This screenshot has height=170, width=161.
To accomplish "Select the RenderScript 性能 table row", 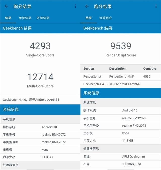I will (121, 76).
